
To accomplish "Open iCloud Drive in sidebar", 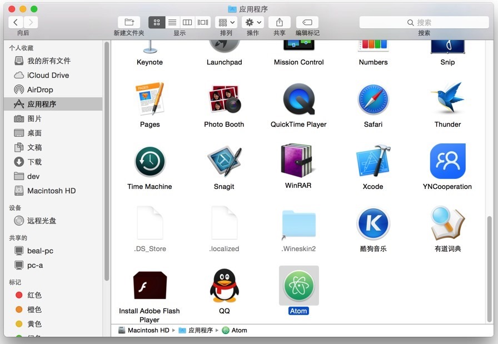I will (53, 75).
